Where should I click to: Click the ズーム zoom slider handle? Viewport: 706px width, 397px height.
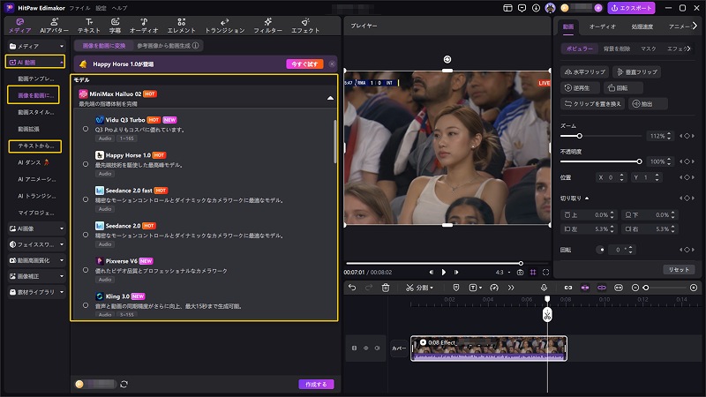click(x=580, y=136)
